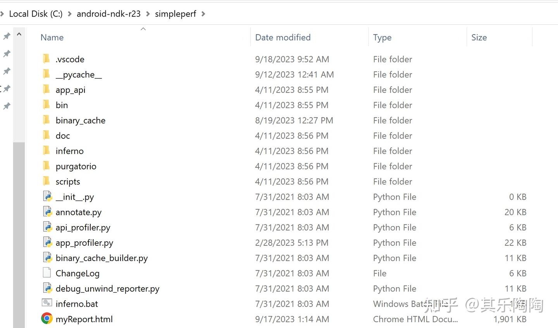
Task: Open chevron between Local Disk and android-ndk-r23
Action: point(70,14)
